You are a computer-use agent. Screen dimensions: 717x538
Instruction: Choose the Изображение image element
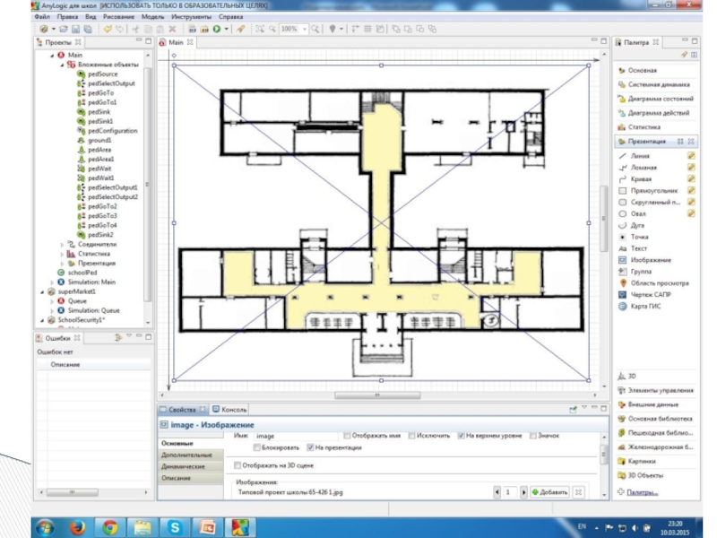(x=649, y=259)
